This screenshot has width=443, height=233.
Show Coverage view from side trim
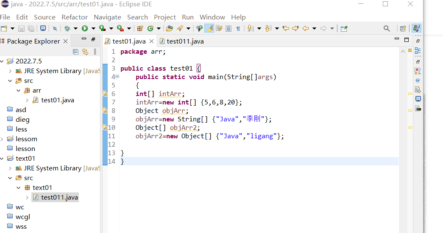point(418,108)
